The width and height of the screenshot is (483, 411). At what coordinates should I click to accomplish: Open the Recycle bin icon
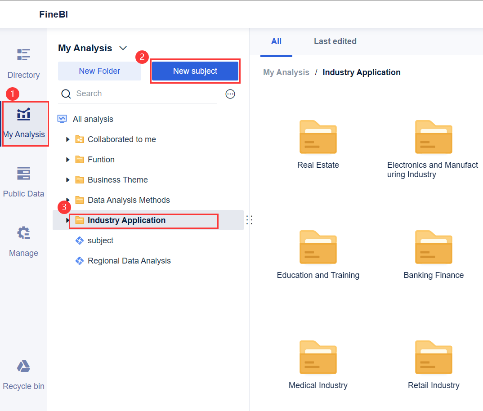[23, 366]
